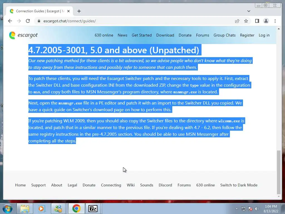Click Home footer link
The height and width of the screenshot is (214, 285).
click(20, 185)
